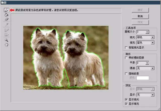Screen dimensions: 161x111
Task: Enable 带纹理的图像 checkbox
Action: 126,58
